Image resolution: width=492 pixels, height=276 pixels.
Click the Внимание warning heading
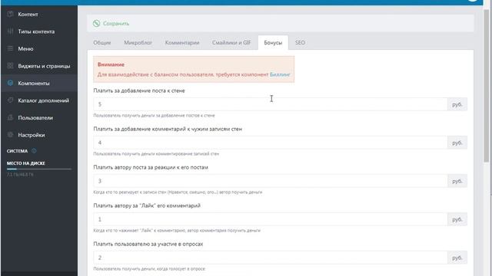(111, 64)
